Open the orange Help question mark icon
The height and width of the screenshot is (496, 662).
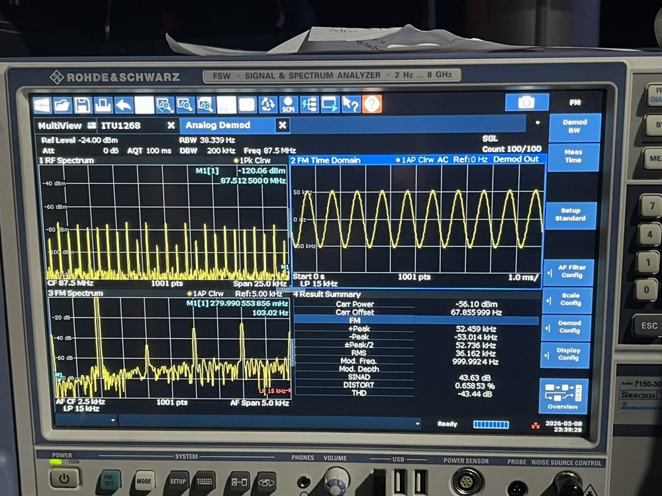tap(372, 104)
